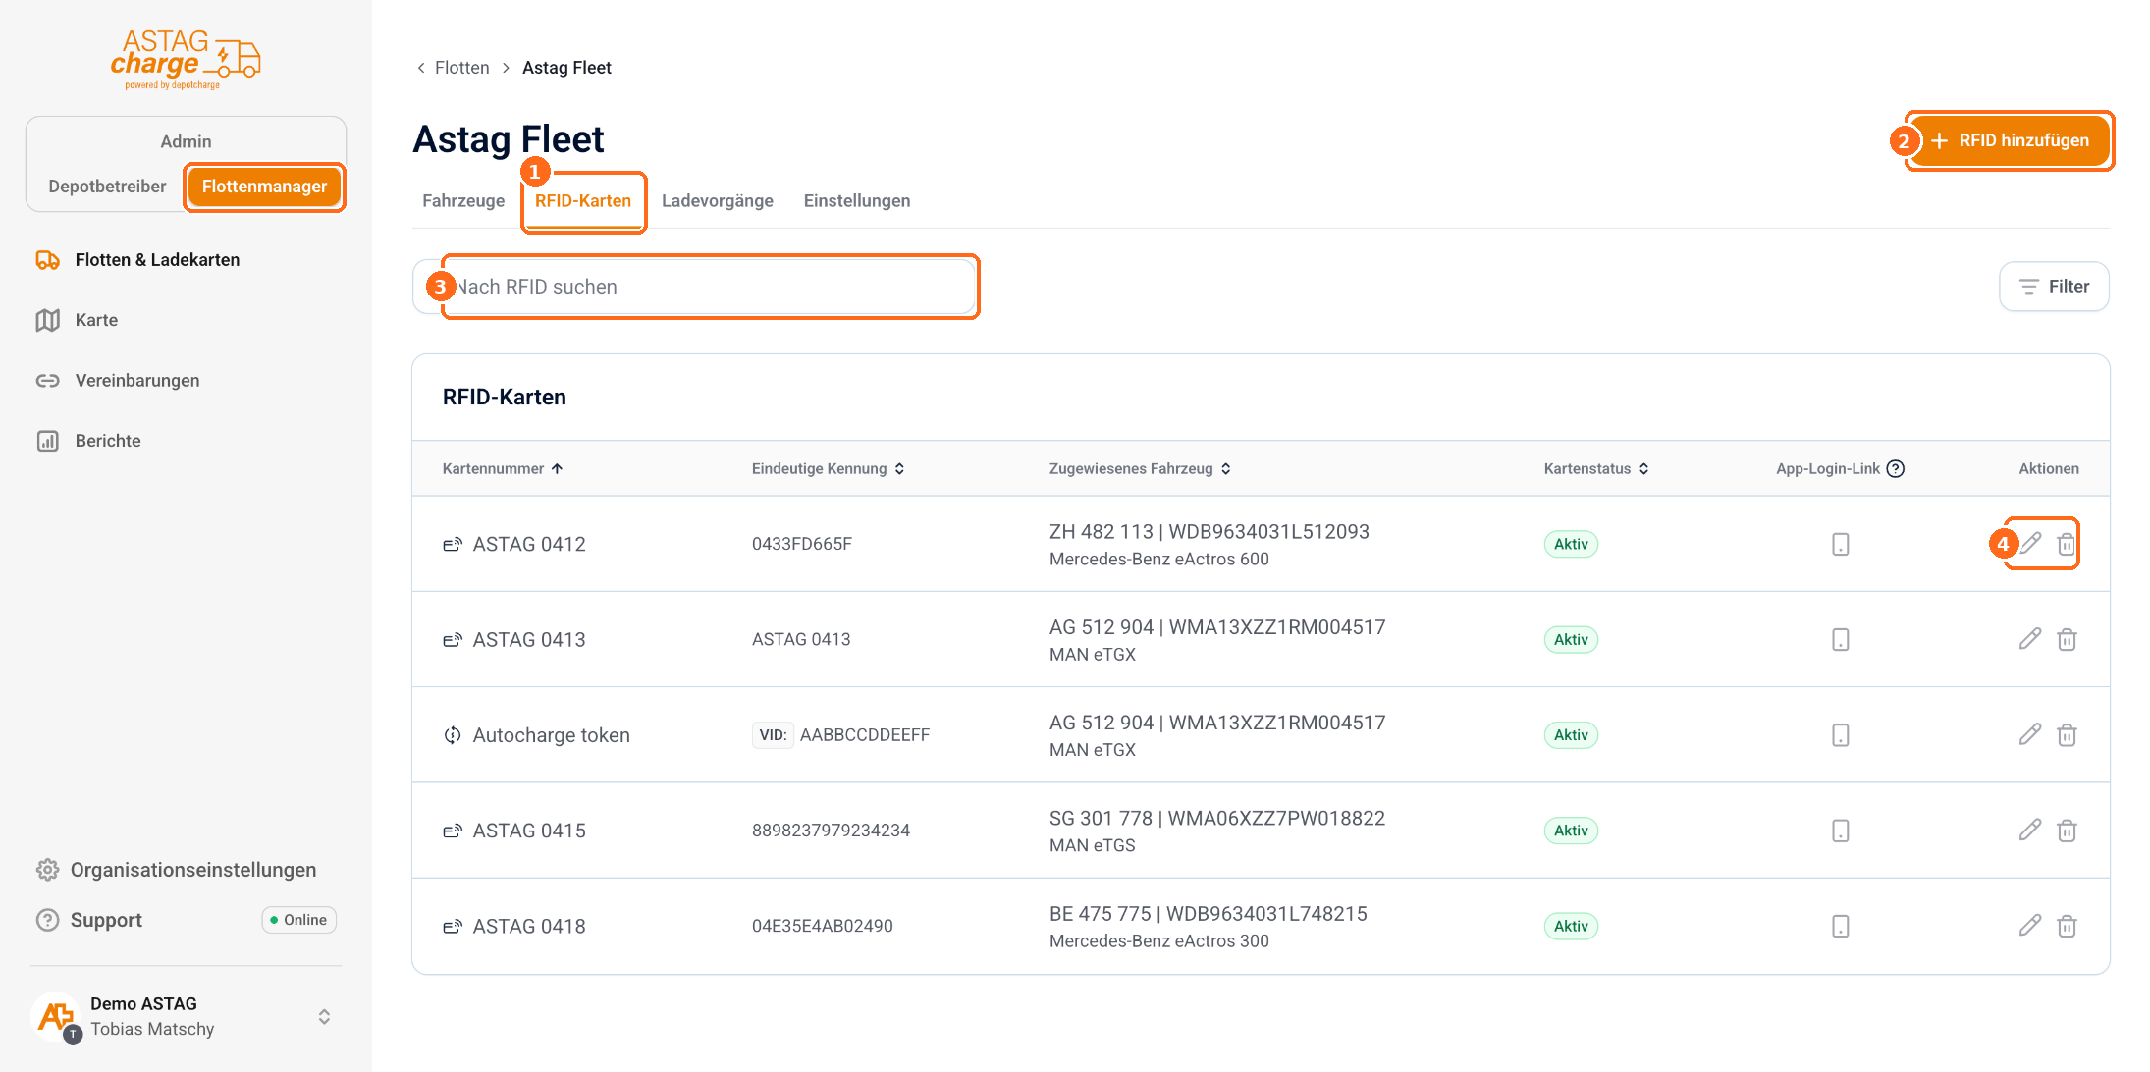Viewport: 2150px width, 1072px height.
Task: Open the Ladevorgänge tab
Action: click(x=718, y=200)
